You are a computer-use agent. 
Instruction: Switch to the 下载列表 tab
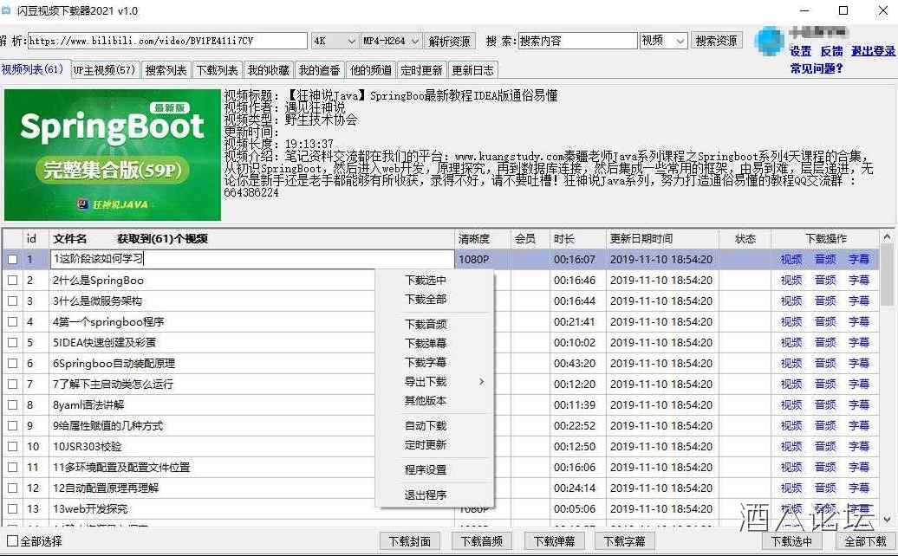217,70
